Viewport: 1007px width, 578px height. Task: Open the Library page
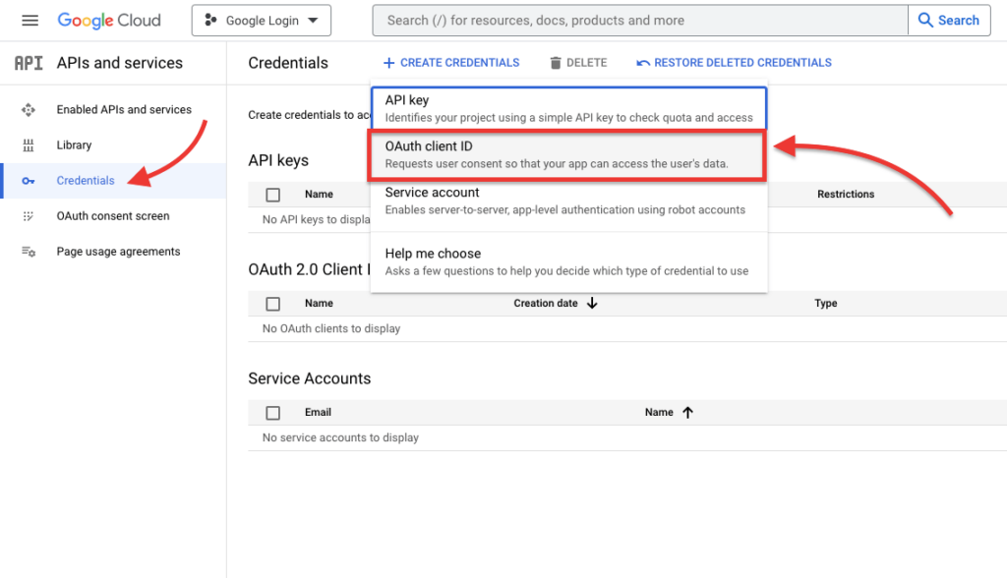[x=74, y=145]
